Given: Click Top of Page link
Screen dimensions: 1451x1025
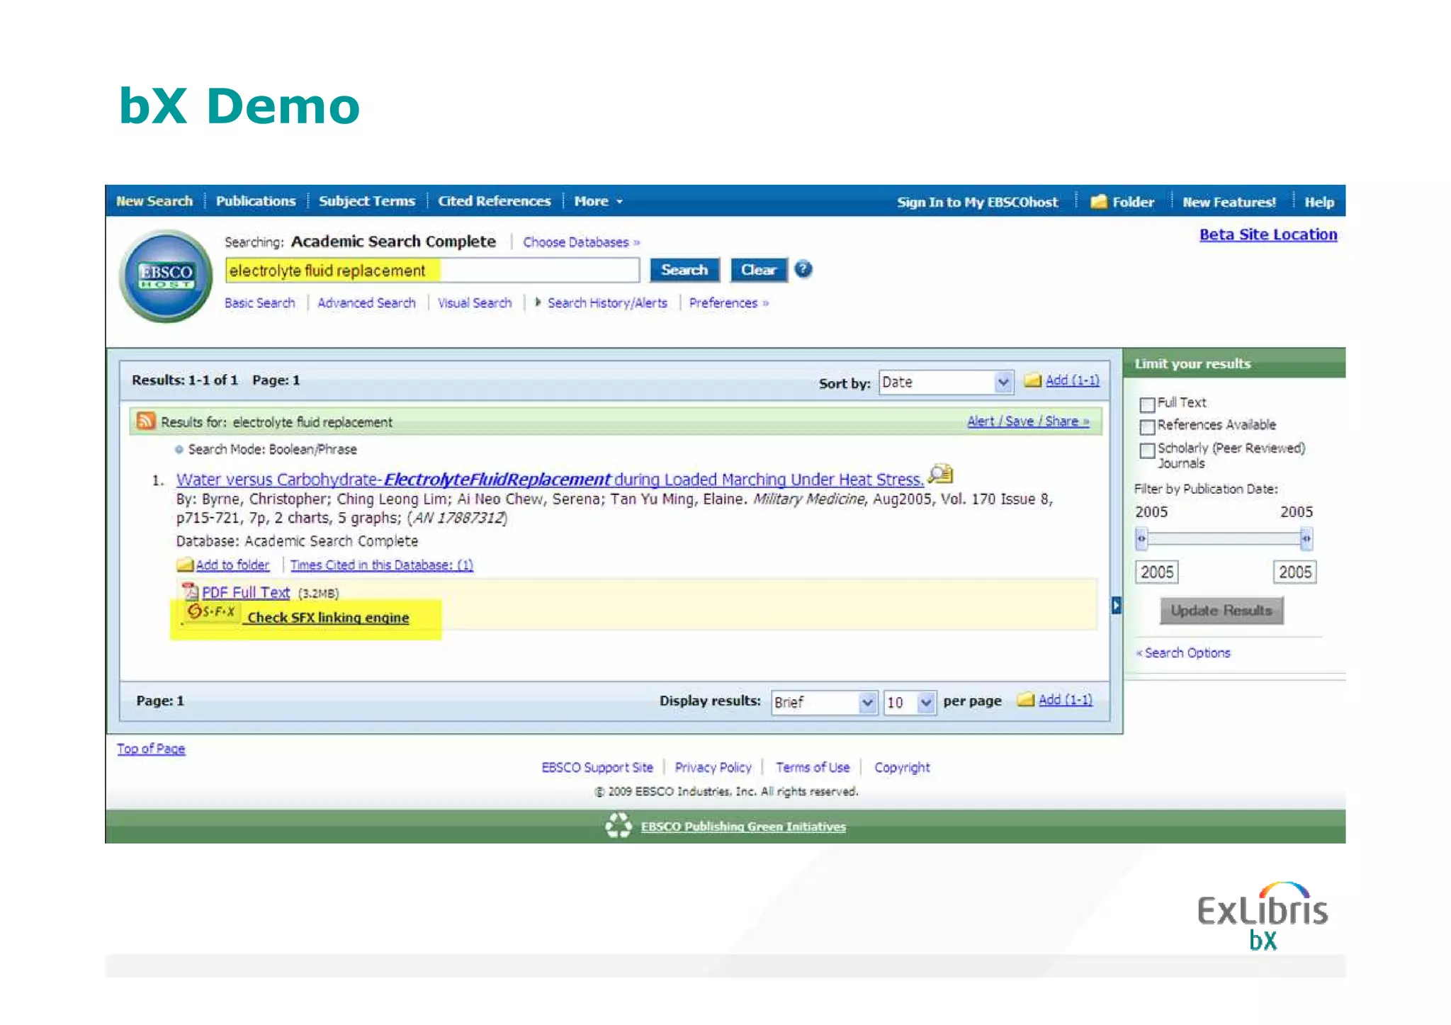Looking at the screenshot, I should tap(151, 749).
